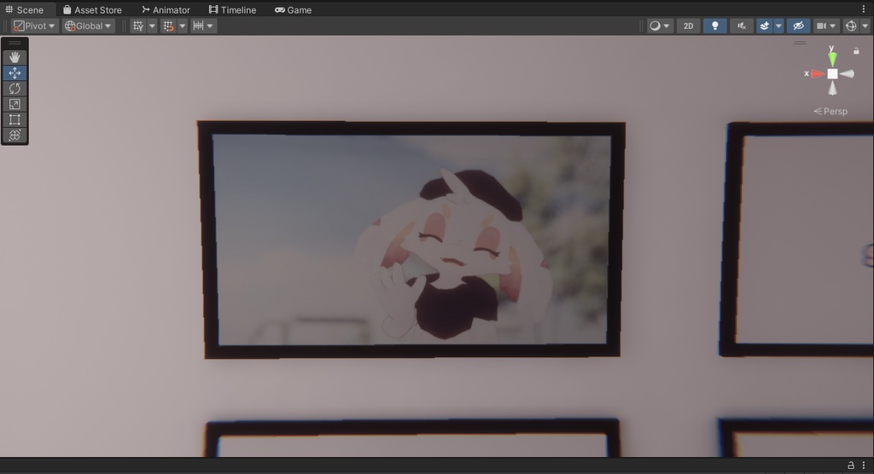Select the combined Transform tool

point(15,136)
